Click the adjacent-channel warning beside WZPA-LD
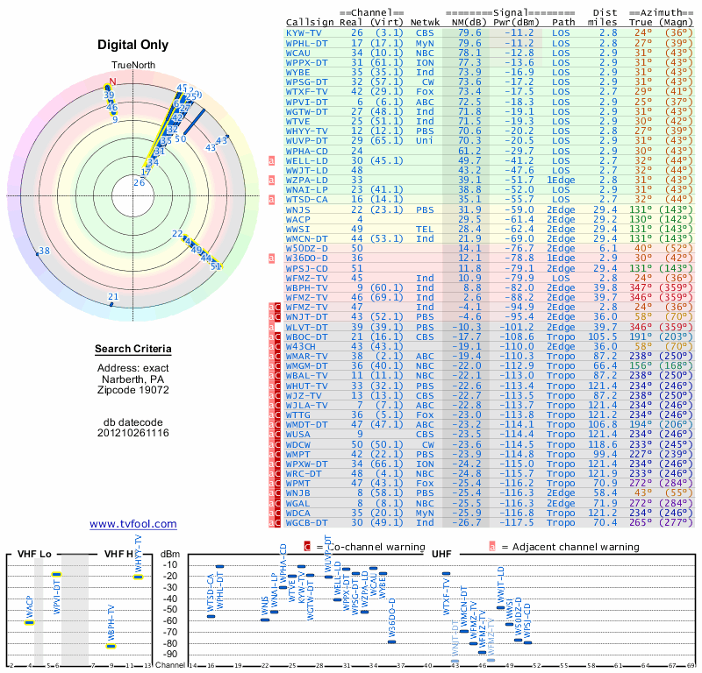The image size is (702, 673). 271,181
